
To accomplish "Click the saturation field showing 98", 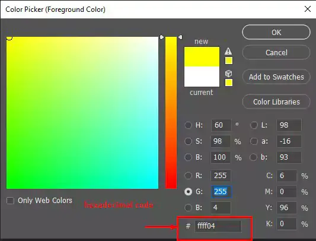I will pos(221,141).
